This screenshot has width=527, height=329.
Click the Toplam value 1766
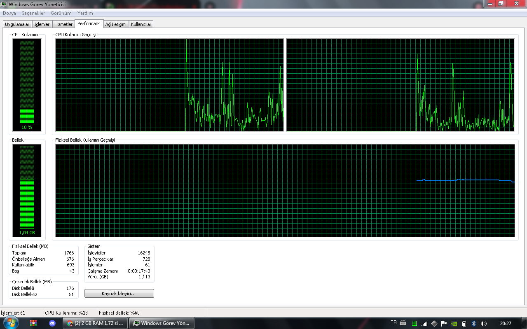(x=69, y=253)
